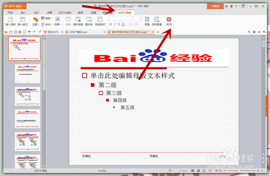Open the font name combo box
The height and width of the screenshot is (176, 270).
pyautogui.click(x=121, y=18)
